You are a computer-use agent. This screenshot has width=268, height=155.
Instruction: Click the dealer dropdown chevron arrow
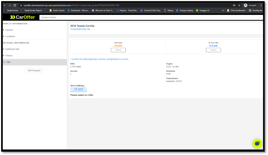click(260, 17)
